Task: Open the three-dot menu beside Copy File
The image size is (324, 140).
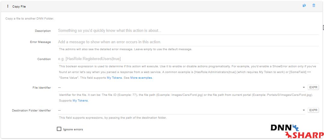Action: click(x=8, y=6)
